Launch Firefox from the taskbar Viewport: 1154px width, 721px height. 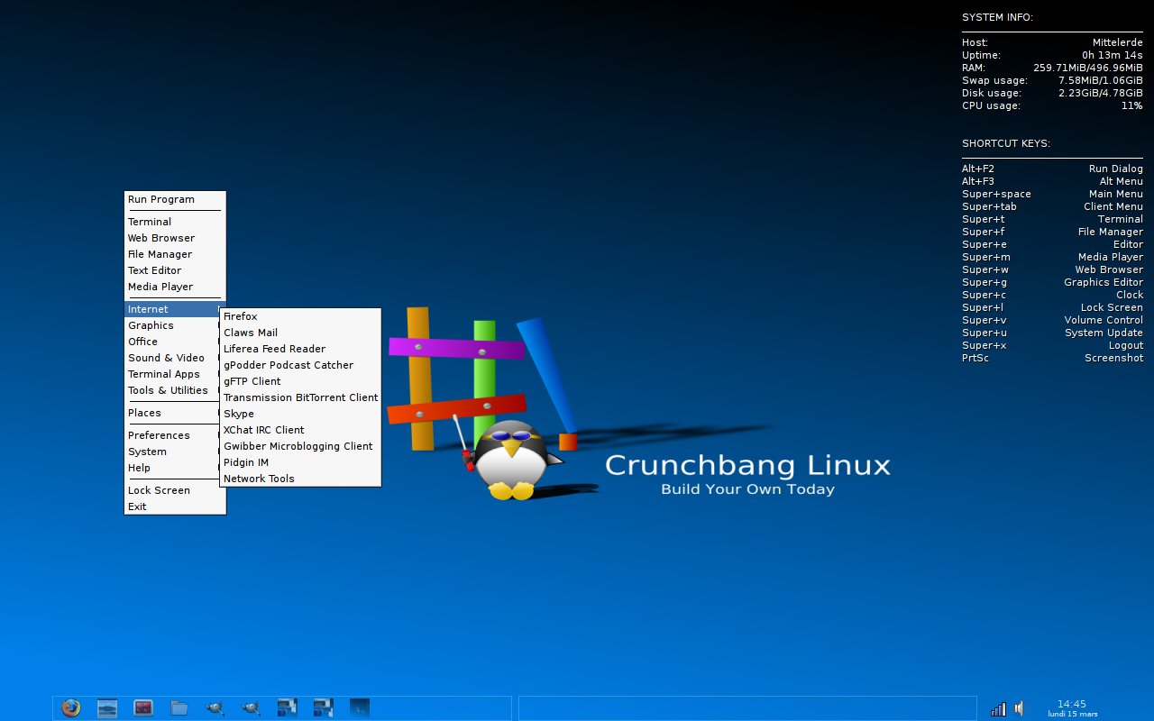[x=72, y=707]
